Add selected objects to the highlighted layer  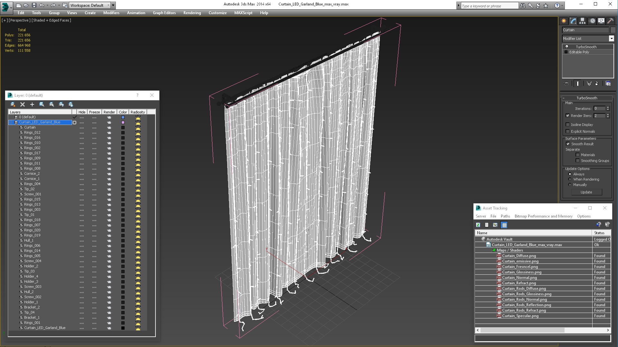32,104
